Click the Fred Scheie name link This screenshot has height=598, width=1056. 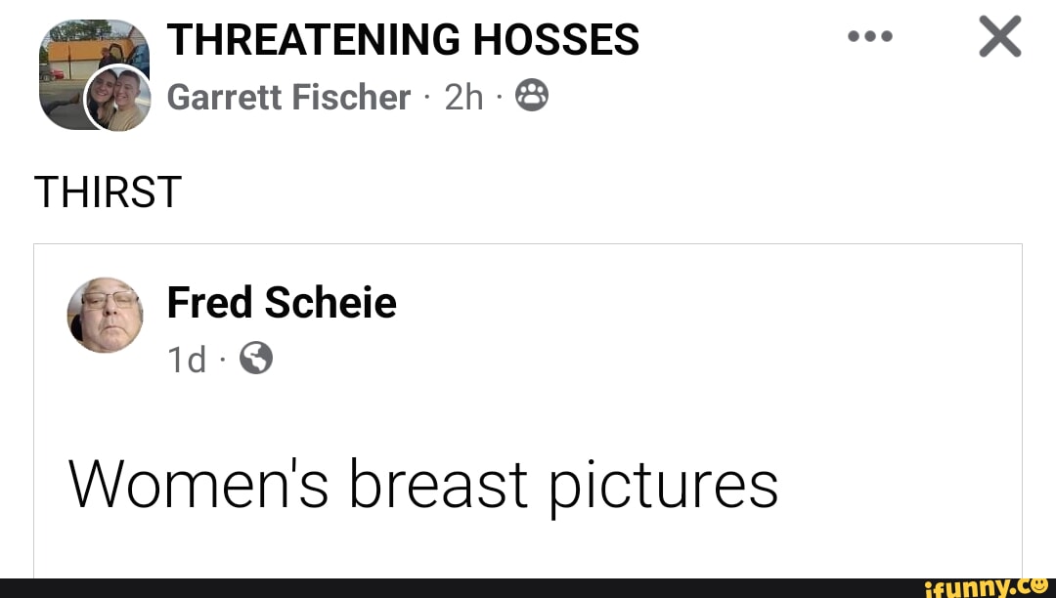[282, 303]
